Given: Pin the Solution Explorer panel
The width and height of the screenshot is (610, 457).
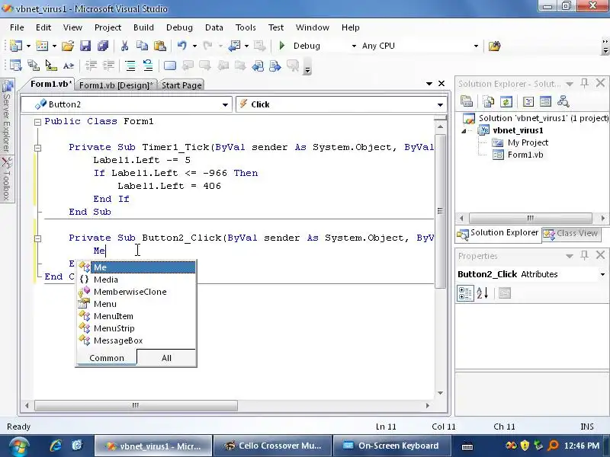Looking at the screenshot, I should click(x=584, y=83).
